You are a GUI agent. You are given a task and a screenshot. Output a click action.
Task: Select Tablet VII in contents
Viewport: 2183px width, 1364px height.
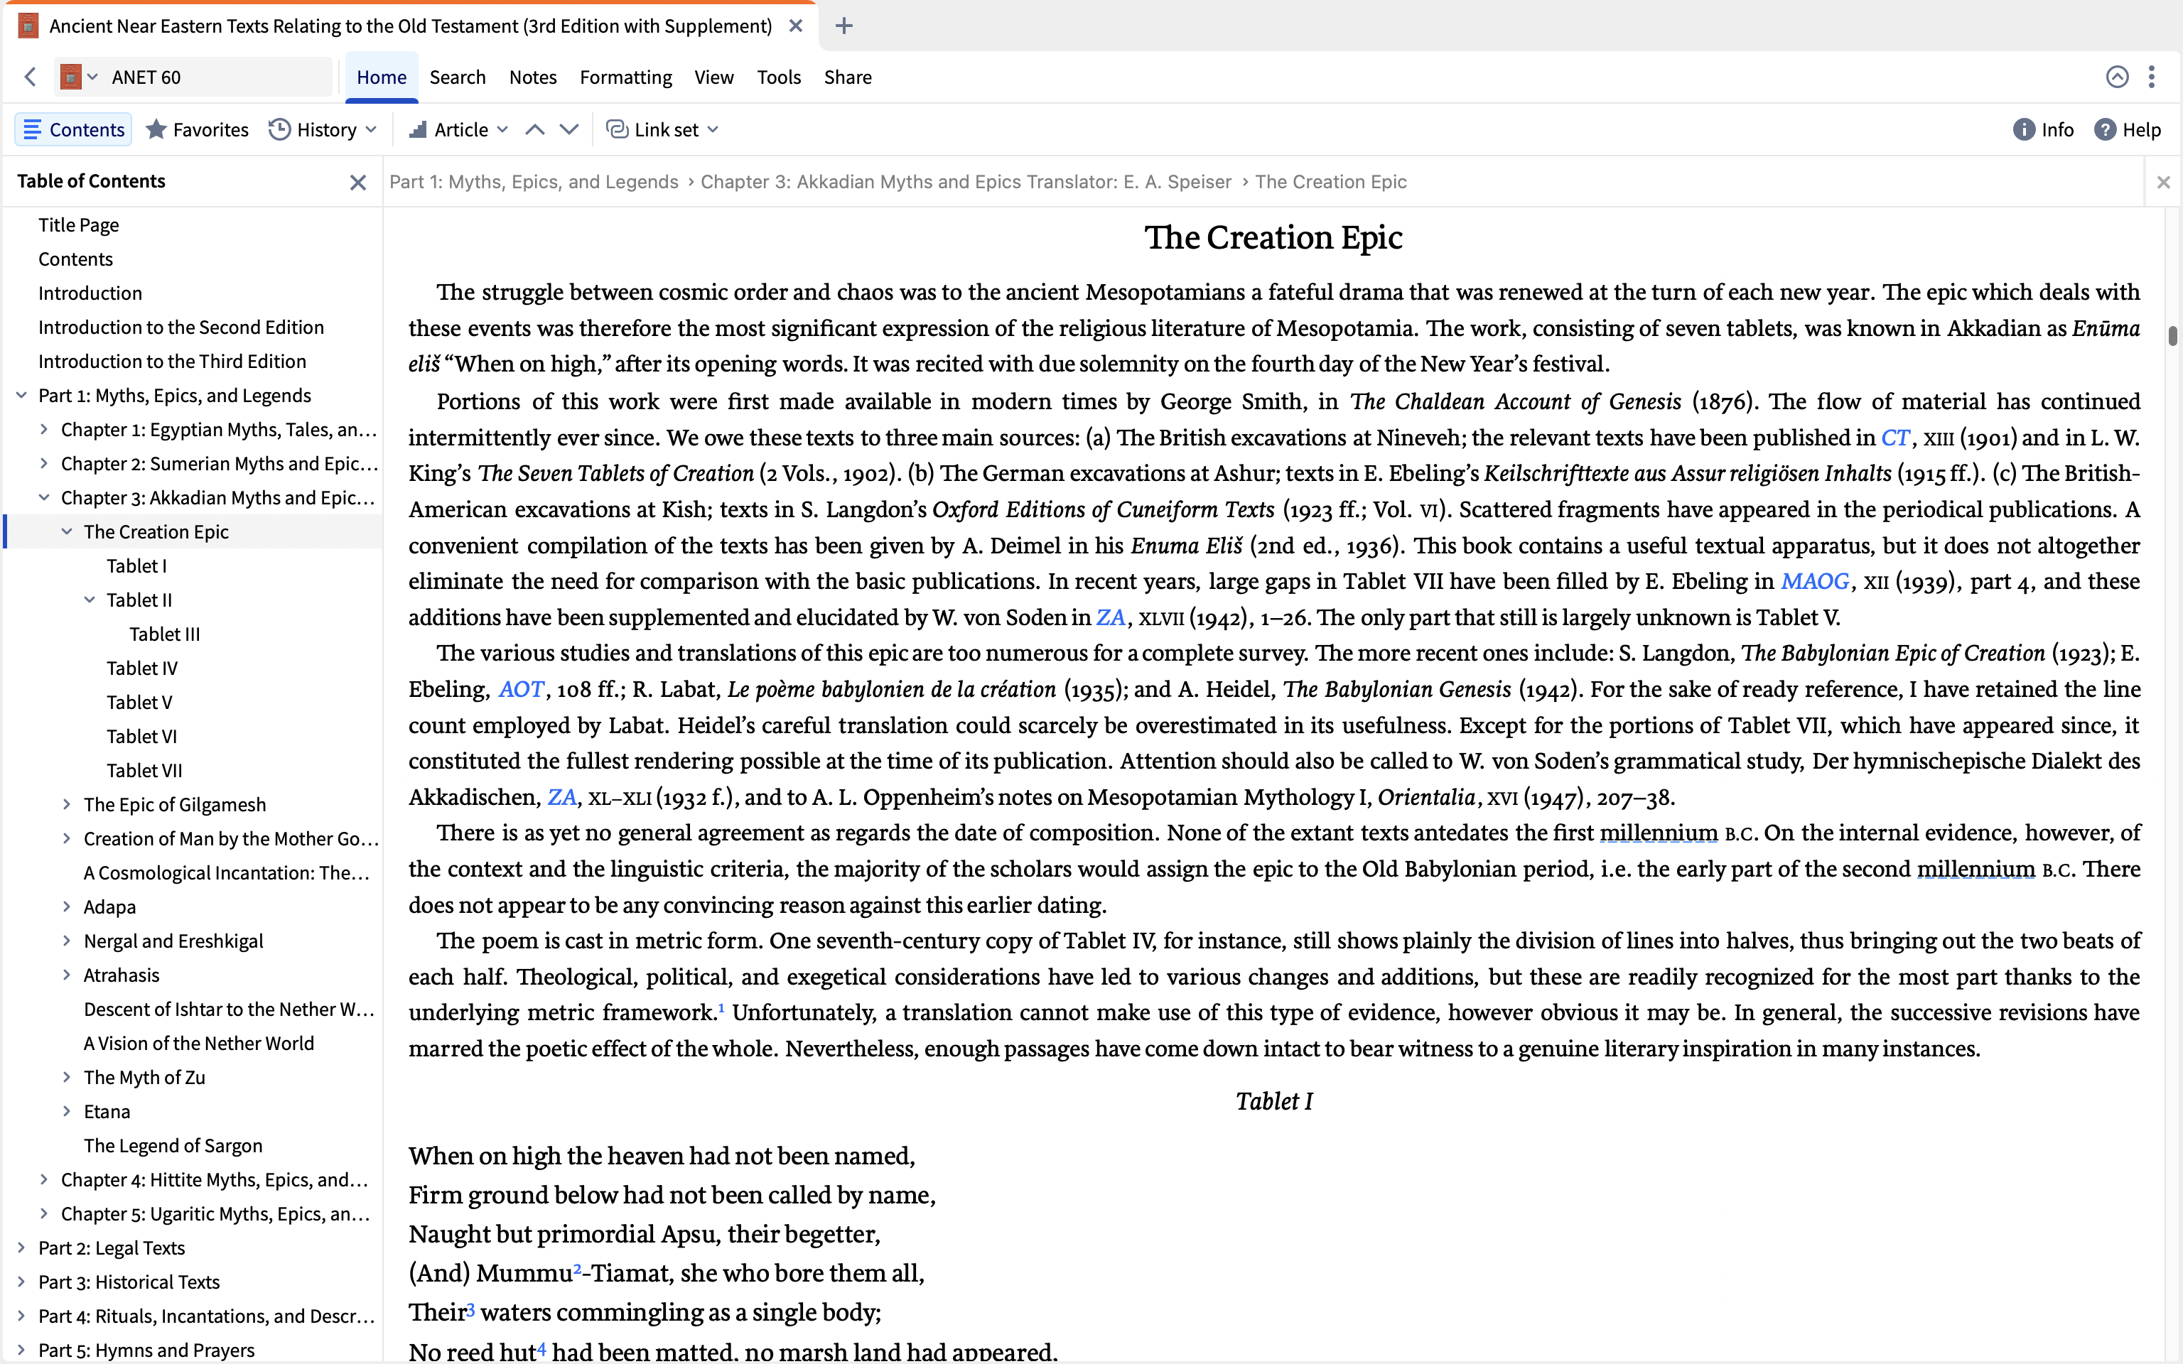144,770
